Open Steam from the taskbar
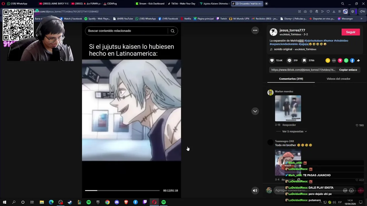The height and width of the screenshot is (206, 367). coord(70,202)
